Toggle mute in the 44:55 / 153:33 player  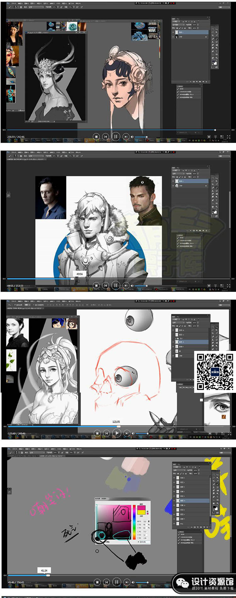(132, 286)
